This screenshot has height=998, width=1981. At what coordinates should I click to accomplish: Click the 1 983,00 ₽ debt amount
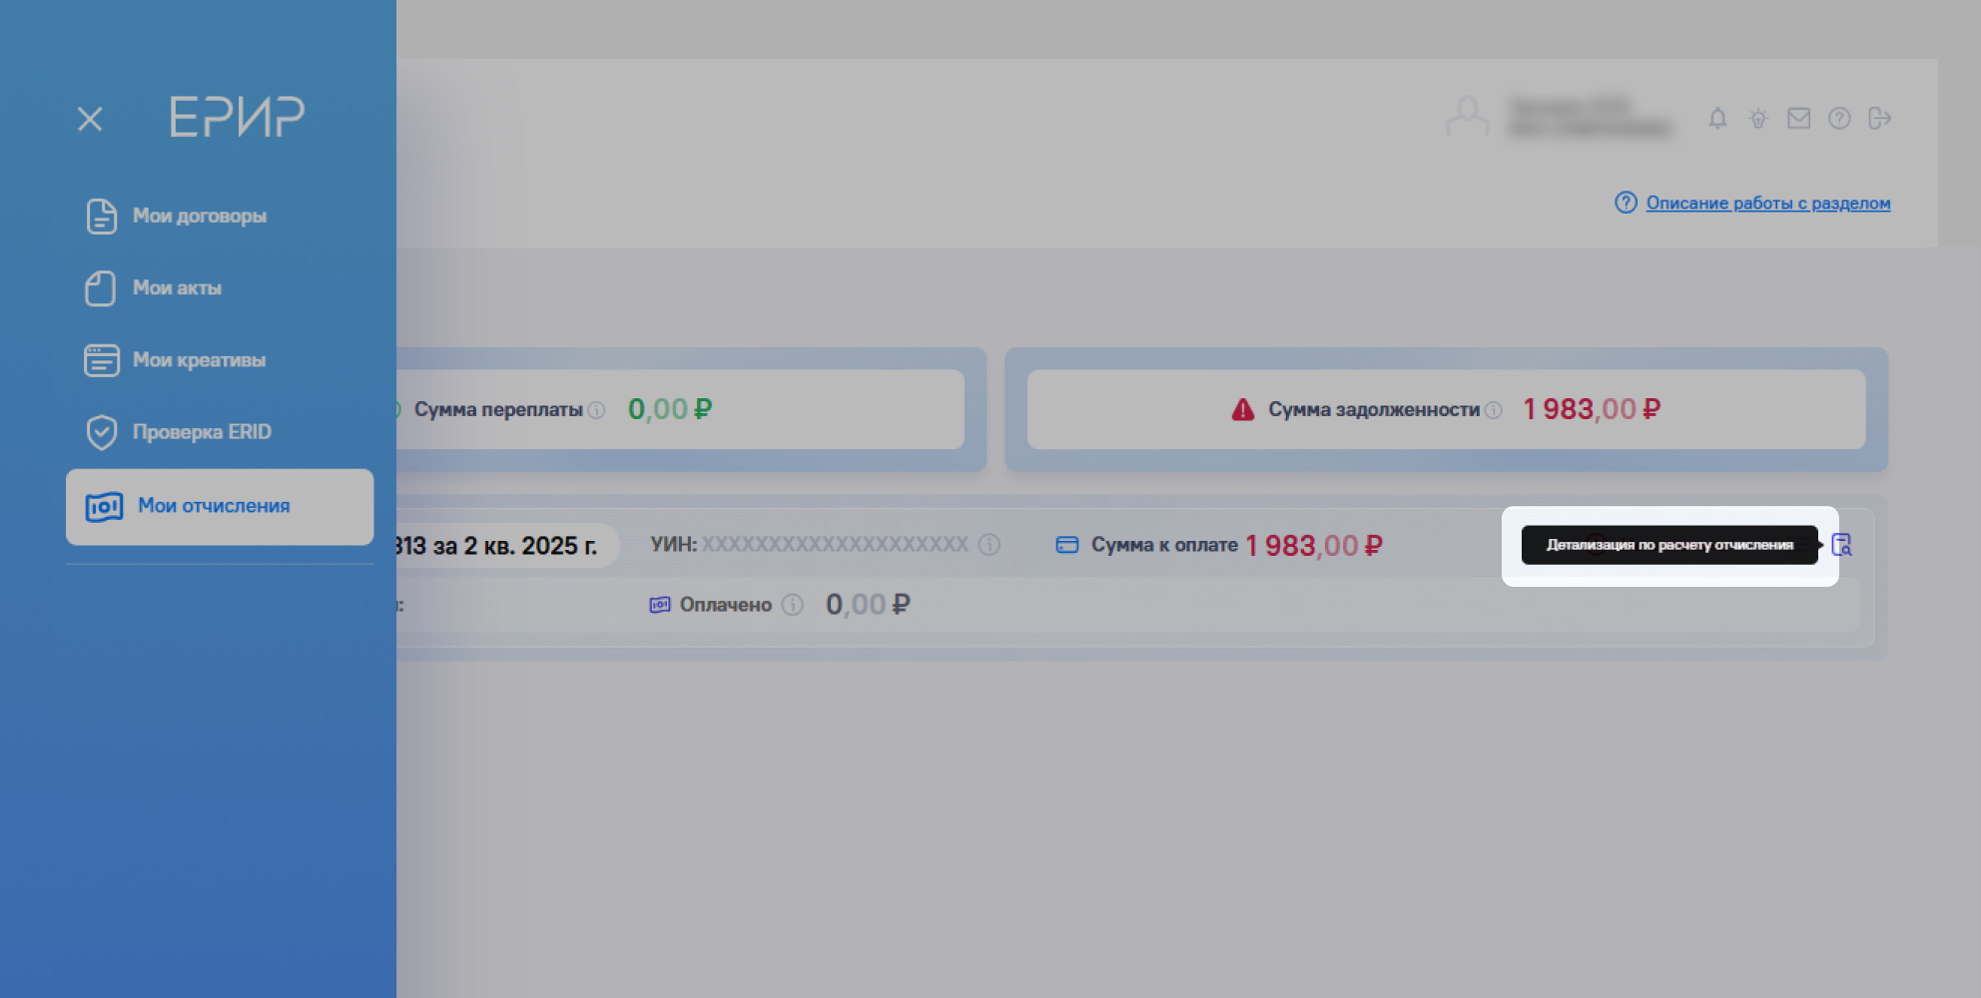tap(1592, 409)
